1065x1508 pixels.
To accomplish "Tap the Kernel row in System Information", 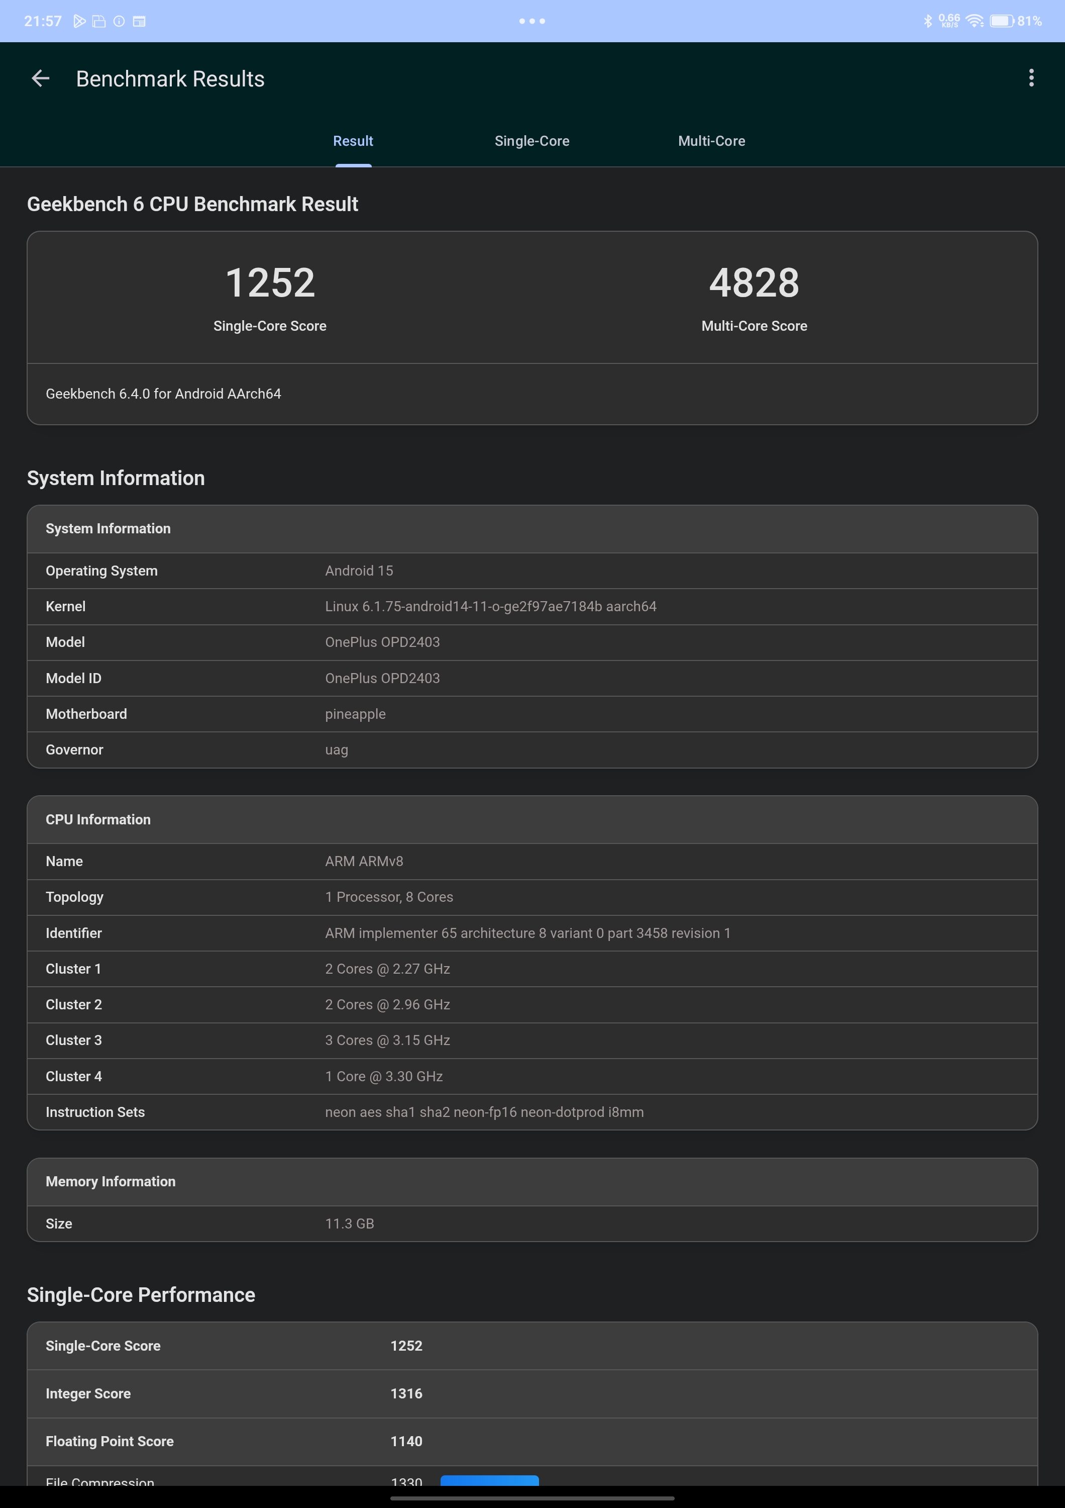I will pos(532,607).
